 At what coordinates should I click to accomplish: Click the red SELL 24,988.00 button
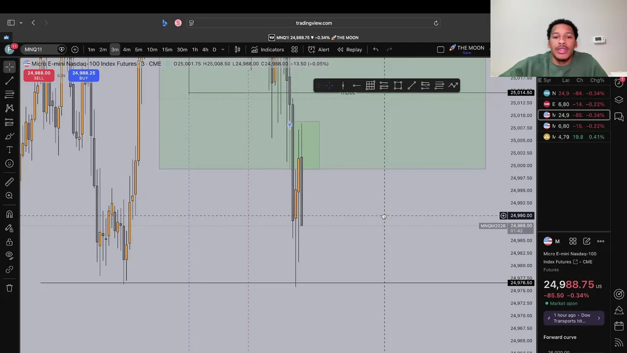coord(39,76)
